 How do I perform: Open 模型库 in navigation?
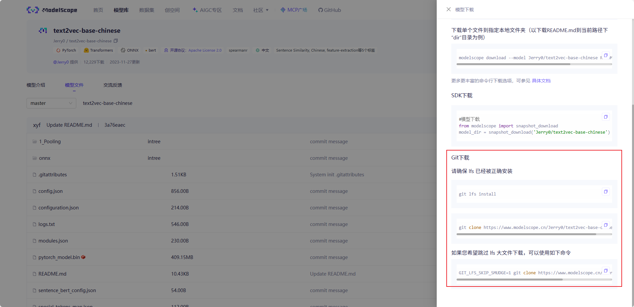pyautogui.click(x=121, y=10)
